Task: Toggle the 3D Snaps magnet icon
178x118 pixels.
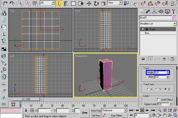Action: tap(143, 4)
